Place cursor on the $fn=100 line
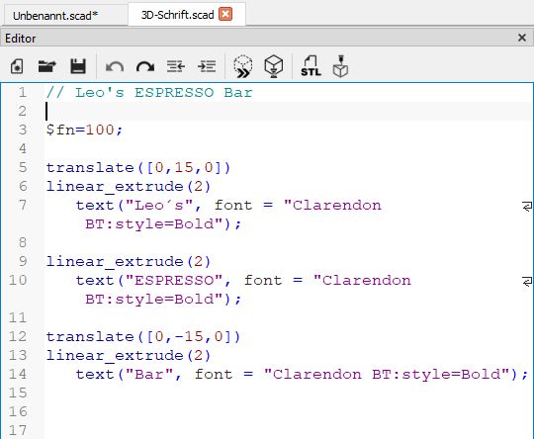Viewport: 534px width, 439px height. [x=84, y=130]
